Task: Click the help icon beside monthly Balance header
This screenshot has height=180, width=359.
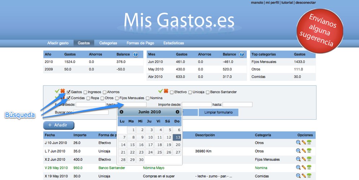Action: (242, 55)
